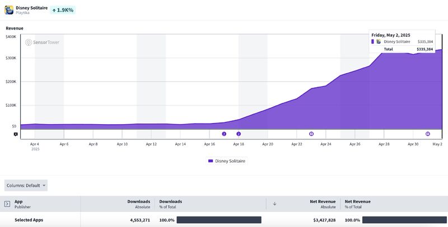Open the Columns: Default dropdown
The height and width of the screenshot is (227, 448).
(26, 186)
